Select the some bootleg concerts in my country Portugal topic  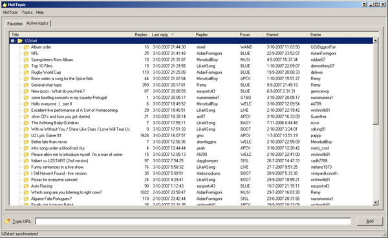69,98
